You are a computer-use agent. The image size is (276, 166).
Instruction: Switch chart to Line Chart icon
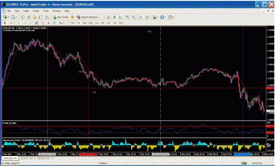[121, 17]
